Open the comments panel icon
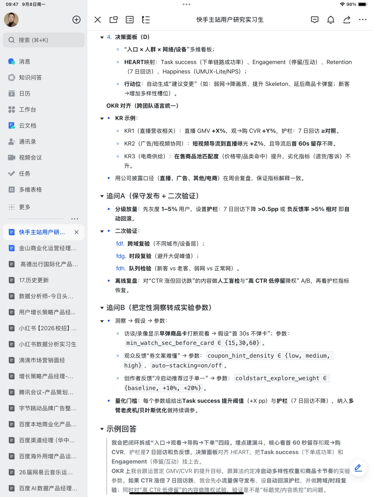 315,20
